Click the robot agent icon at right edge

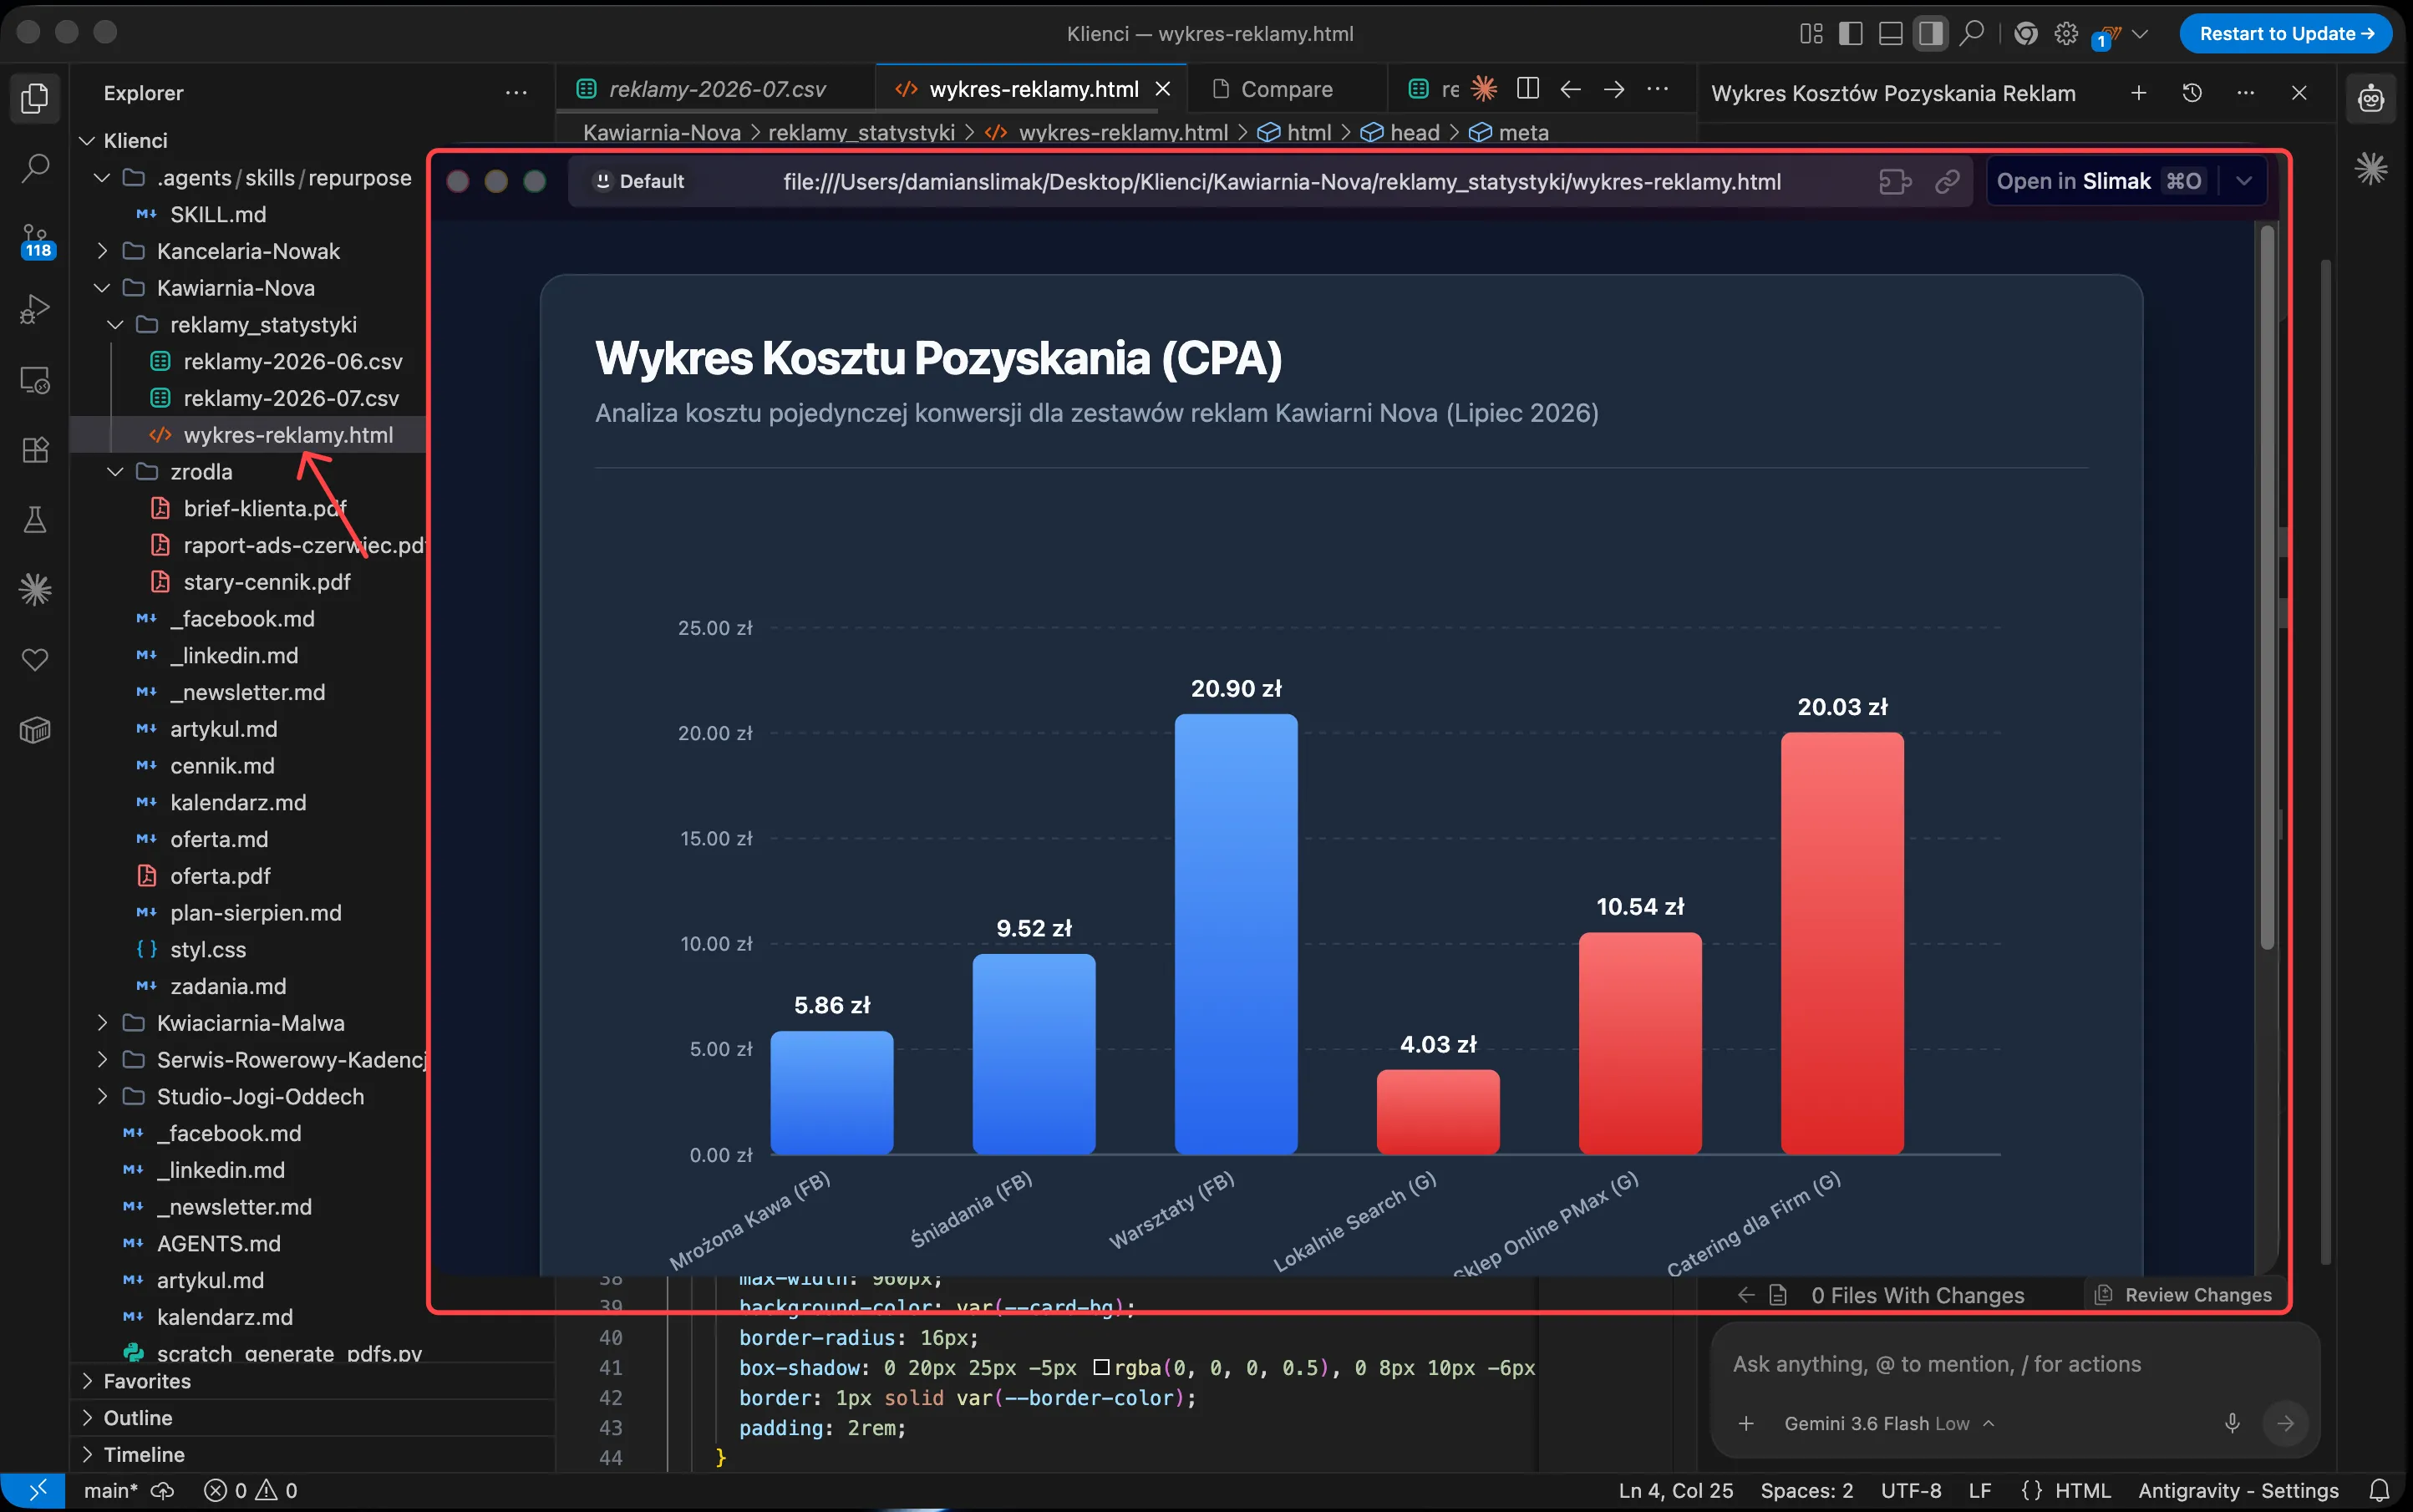coord(2371,98)
